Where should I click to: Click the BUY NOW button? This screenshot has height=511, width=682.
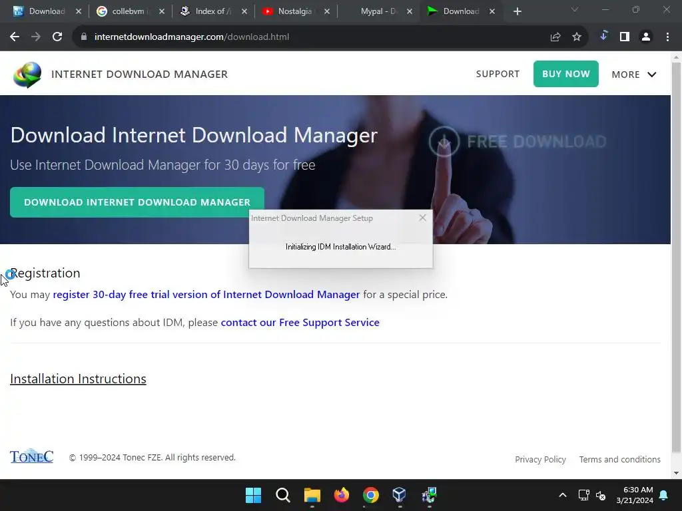pyautogui.click(x=566, y=74)
